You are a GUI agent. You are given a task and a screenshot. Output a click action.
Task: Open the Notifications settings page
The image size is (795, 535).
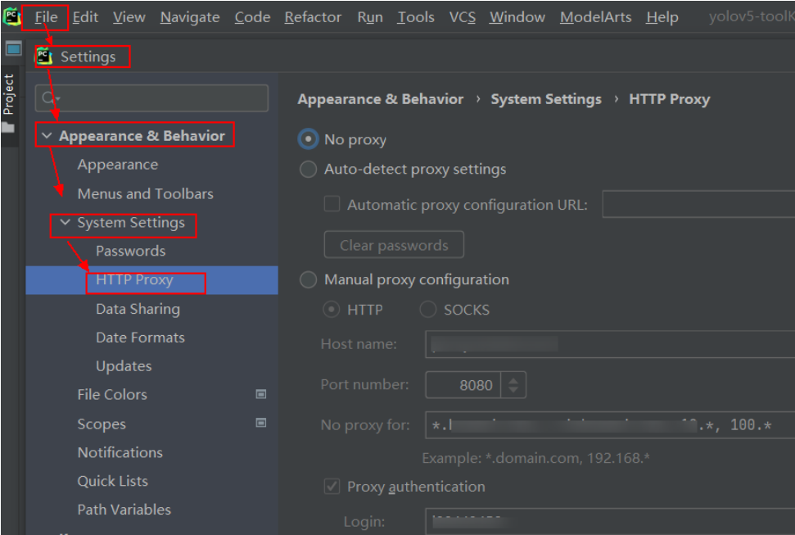120,452
